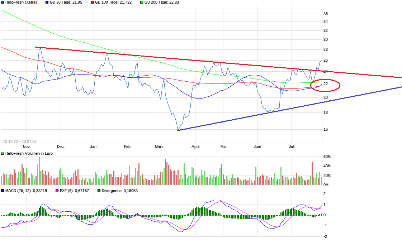Click the MACD axis value -1
This screenshot has width=402, height=240.
tap(325, 226)
